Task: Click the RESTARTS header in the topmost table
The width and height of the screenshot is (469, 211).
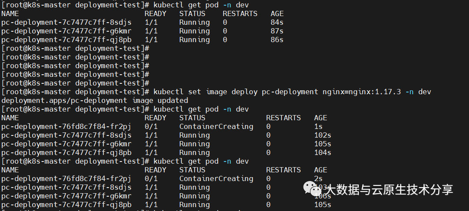Action: click(240, 13)
